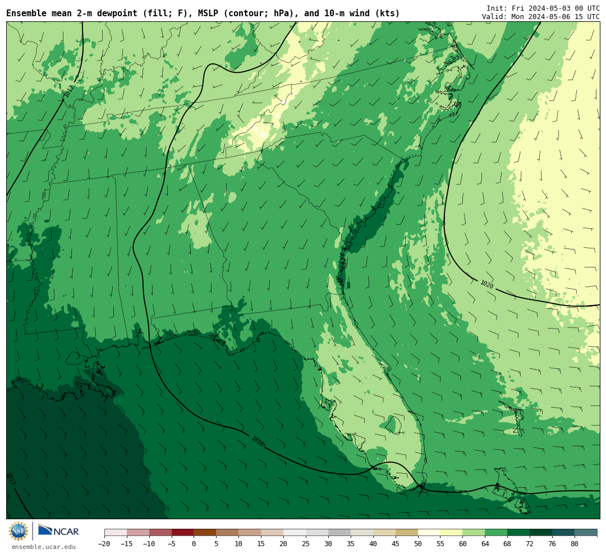Click the 1012 contour label near bottom-left
Image resolution: width=606 pixels, height=554 pixels.
[11, 479]
